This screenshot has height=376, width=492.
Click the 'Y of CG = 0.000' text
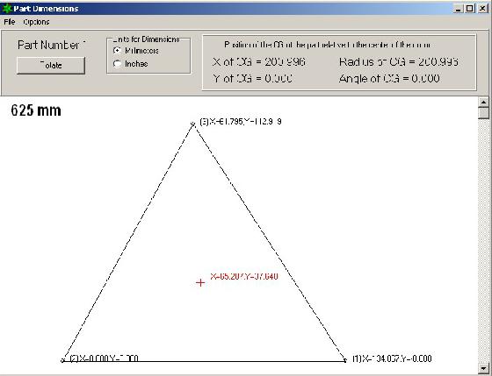click(x=253, y=78)
